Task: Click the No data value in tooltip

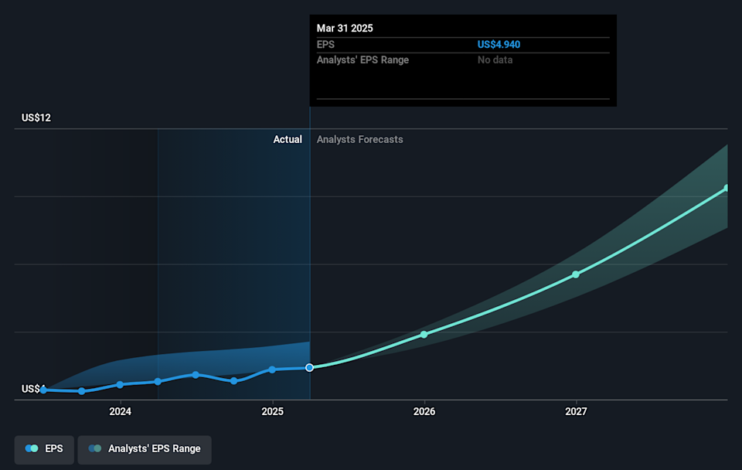Action: 495,60
